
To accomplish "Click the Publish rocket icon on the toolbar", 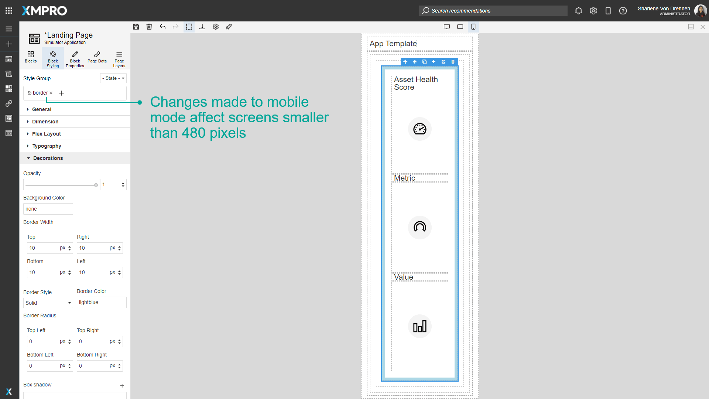I will [229, 27].
